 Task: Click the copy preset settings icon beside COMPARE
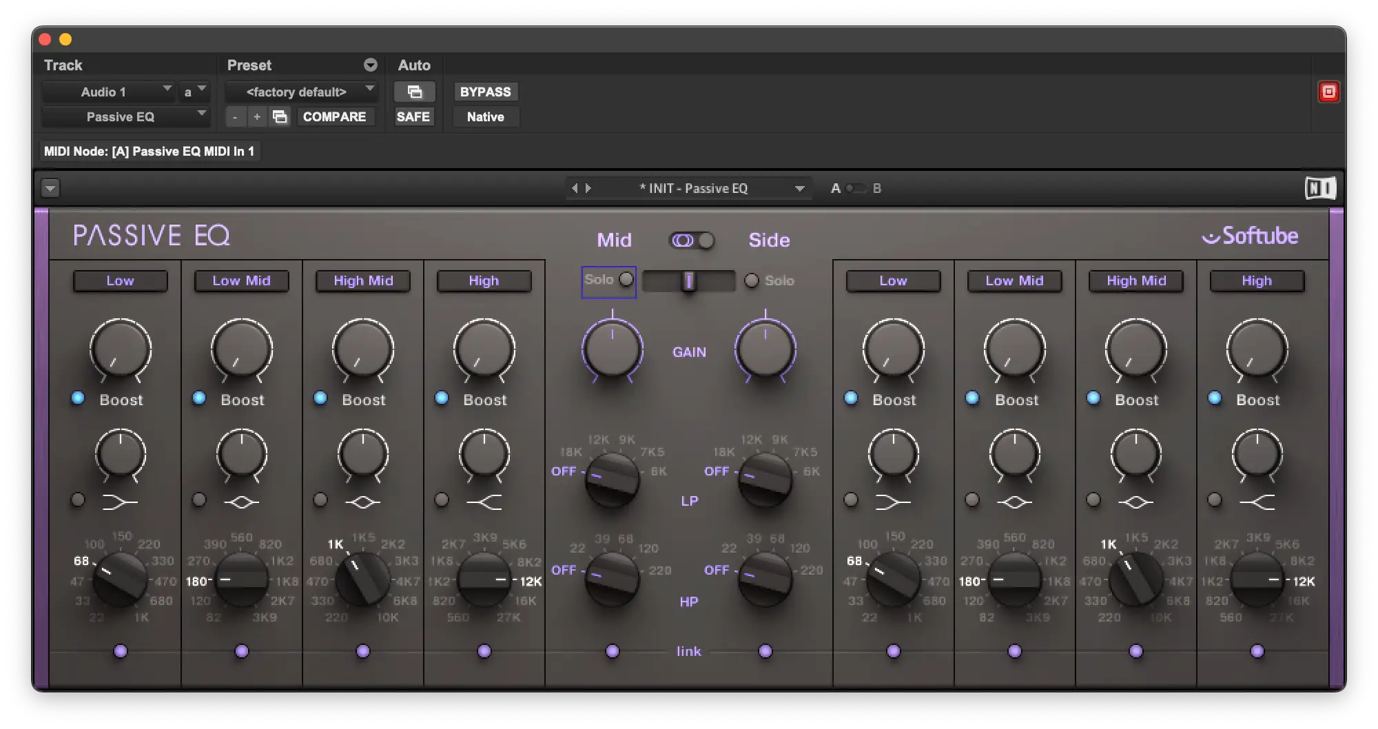tap(280, 116)
